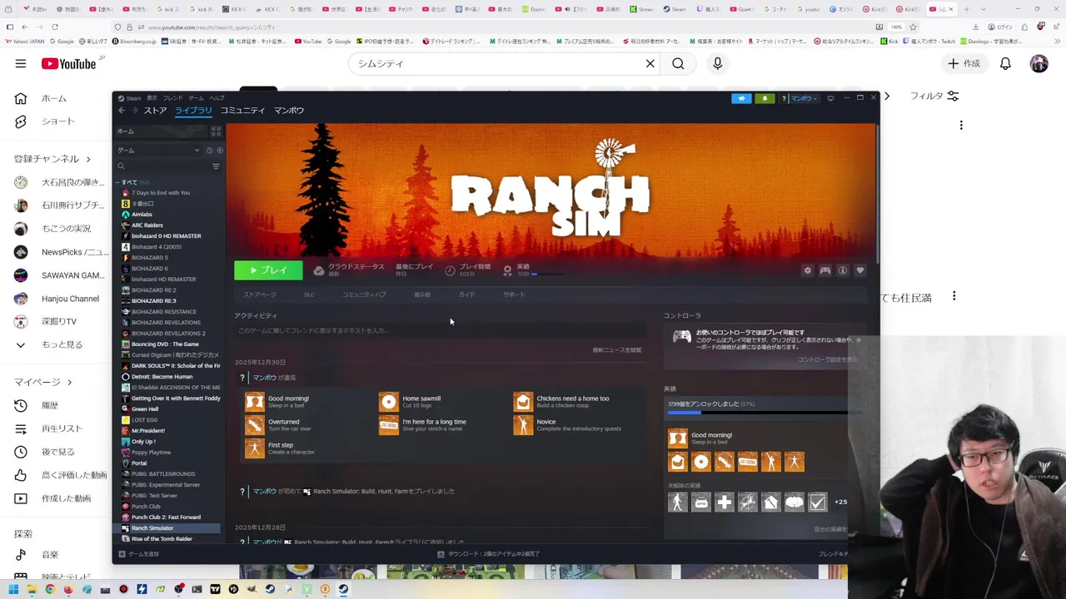Start YouTube voice search microphone
Screen dimensions: 1066x599
[717, 63]
